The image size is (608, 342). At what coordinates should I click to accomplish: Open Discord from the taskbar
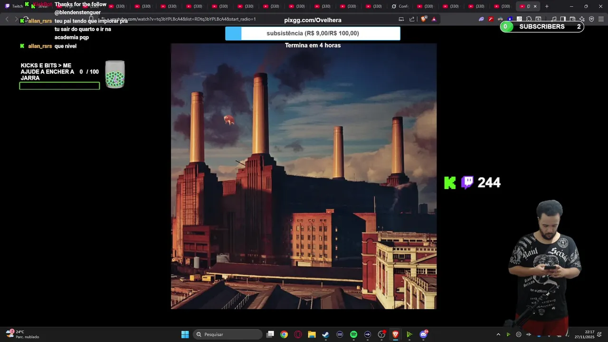(423, 334)
